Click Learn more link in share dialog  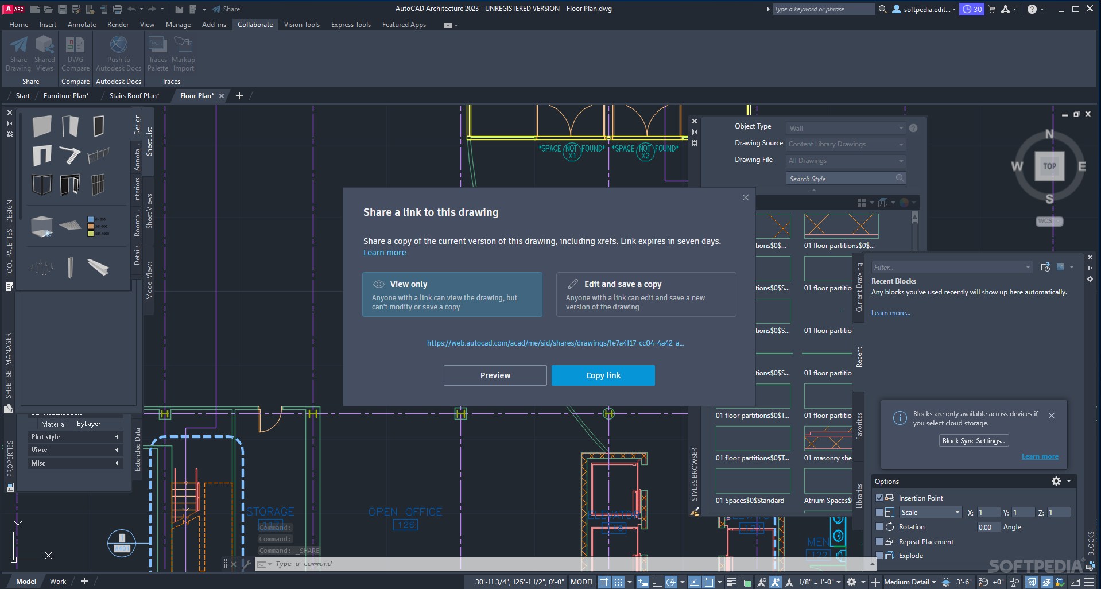385,253
